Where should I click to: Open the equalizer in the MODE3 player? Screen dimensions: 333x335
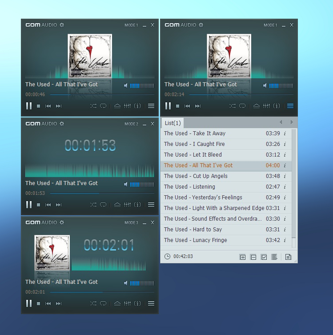[128, 303]
